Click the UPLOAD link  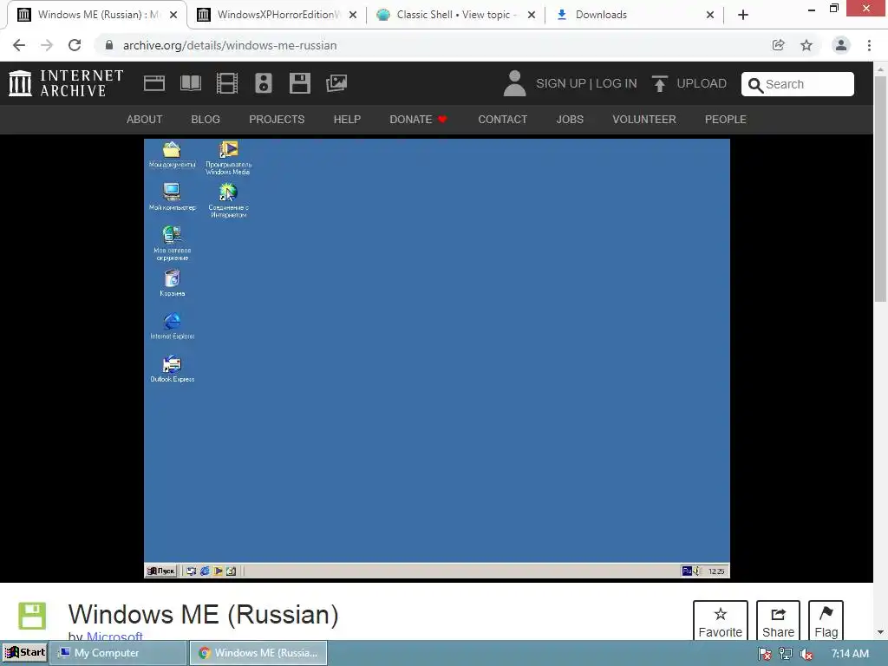[x=702, y=84]
